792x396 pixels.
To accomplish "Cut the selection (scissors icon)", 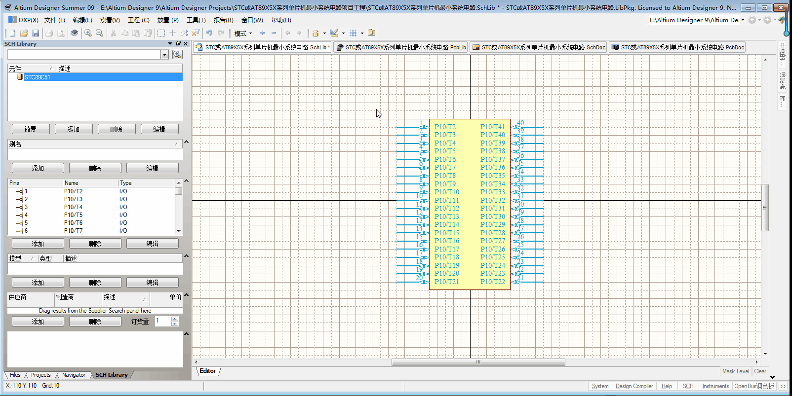I will tap(113, 33).
